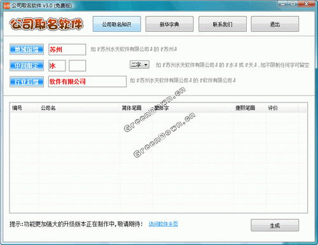
Task: Focus the first middle character field containing 水
Action: click(x=57, y=66)
